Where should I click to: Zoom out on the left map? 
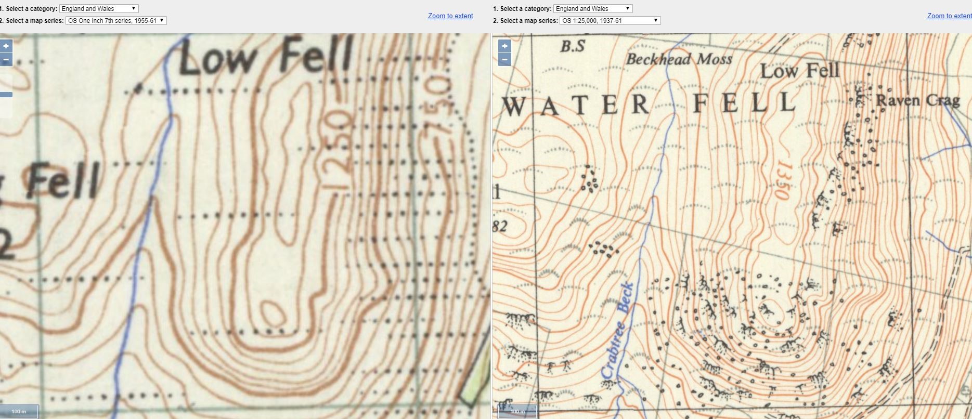point(6,60)
